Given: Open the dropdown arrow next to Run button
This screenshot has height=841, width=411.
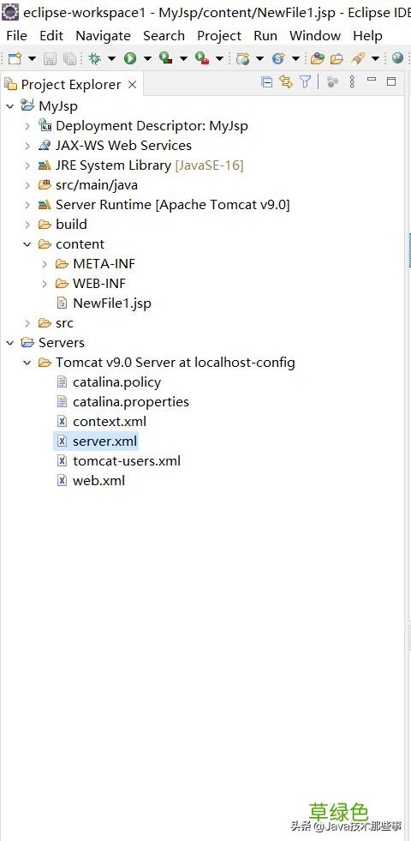Looking at the screenshot, I should (x=146, y=58).
